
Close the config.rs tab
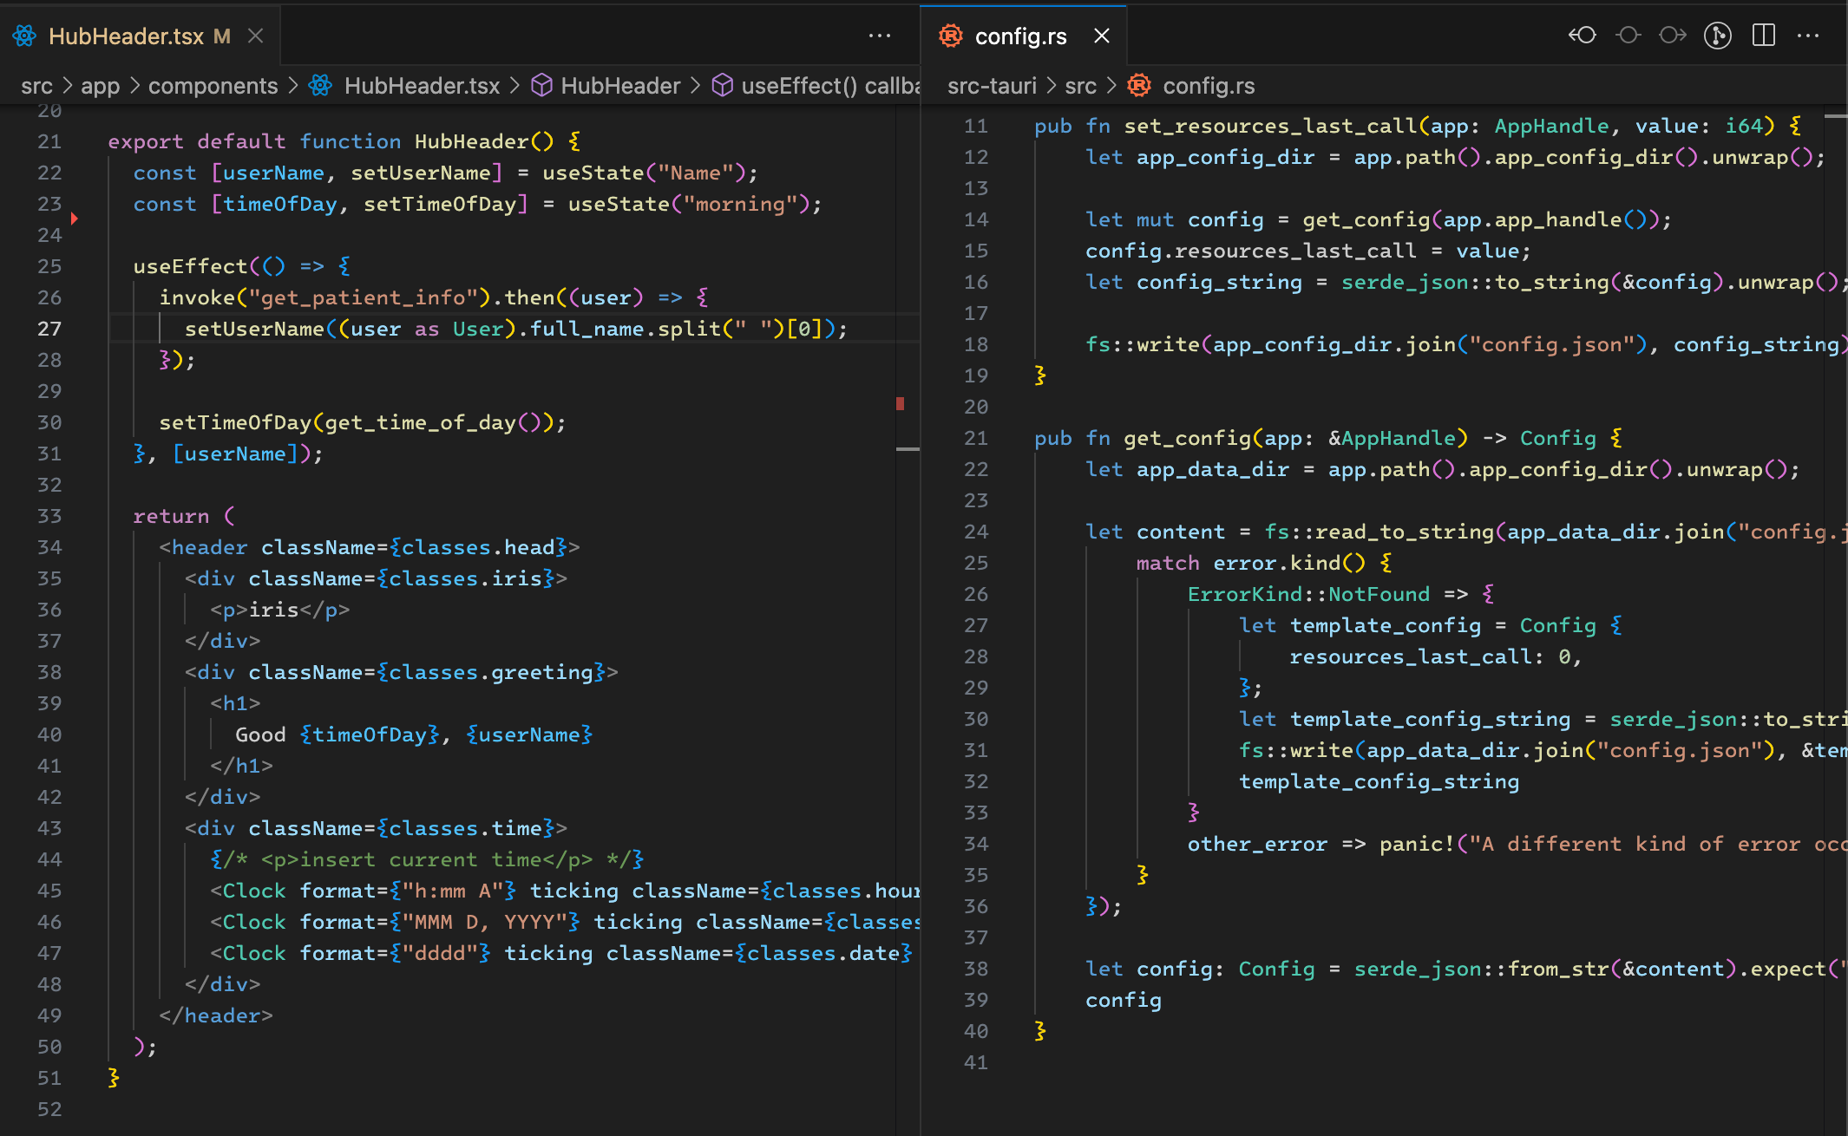pos(1102,36)
